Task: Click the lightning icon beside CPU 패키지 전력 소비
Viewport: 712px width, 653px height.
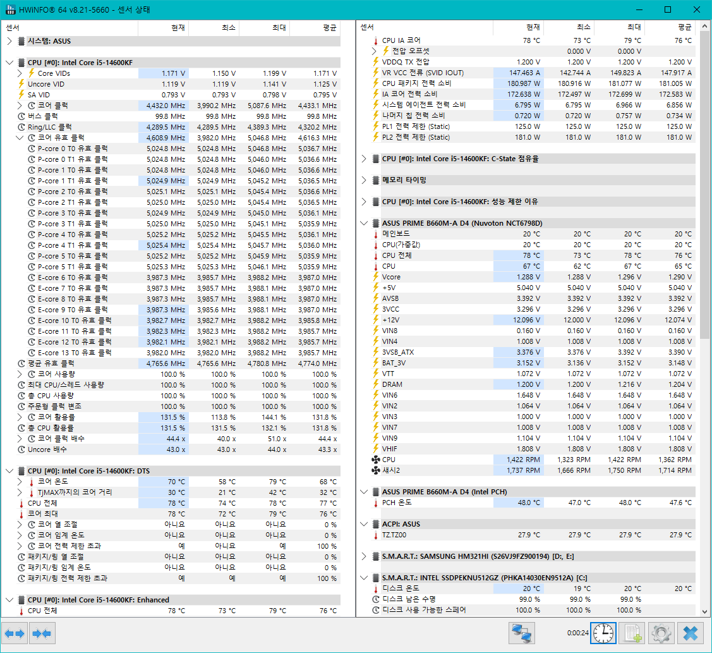Action: click(375, 83)
